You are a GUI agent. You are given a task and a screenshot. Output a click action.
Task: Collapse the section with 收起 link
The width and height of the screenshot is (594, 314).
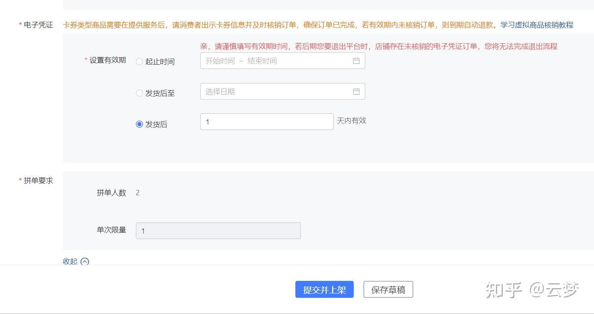coord(70,261)
